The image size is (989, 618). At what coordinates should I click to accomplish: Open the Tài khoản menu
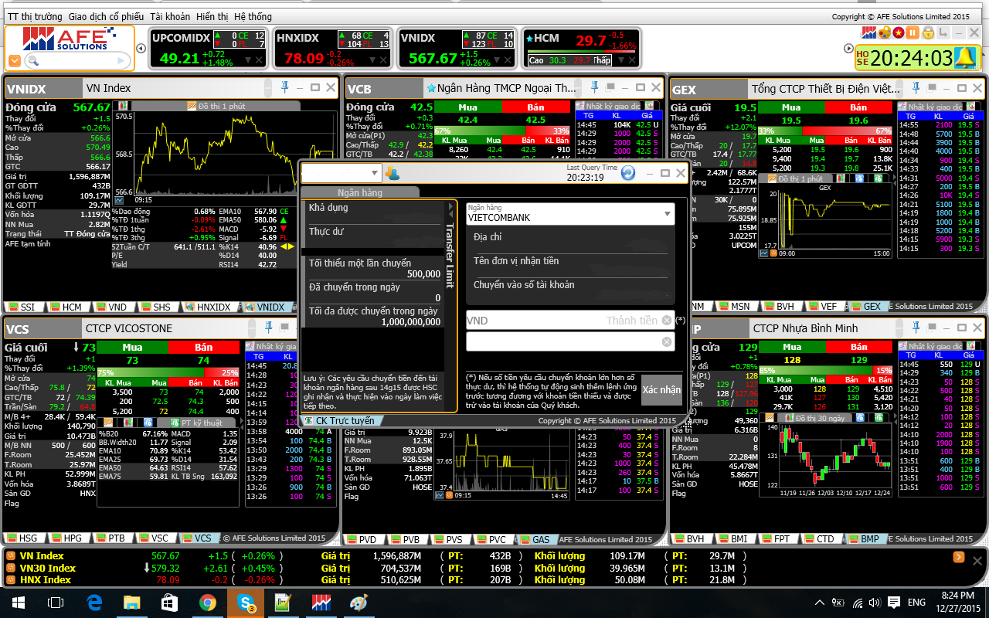[x=169, y=16]
